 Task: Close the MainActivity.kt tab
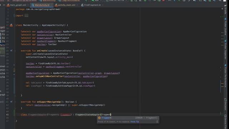pos(51,5)
